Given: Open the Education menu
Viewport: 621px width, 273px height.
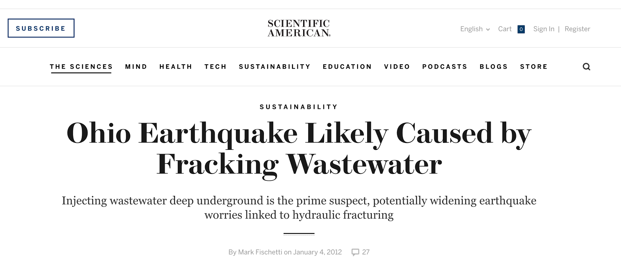Looking at the screenshot, I should coord(347,67).
